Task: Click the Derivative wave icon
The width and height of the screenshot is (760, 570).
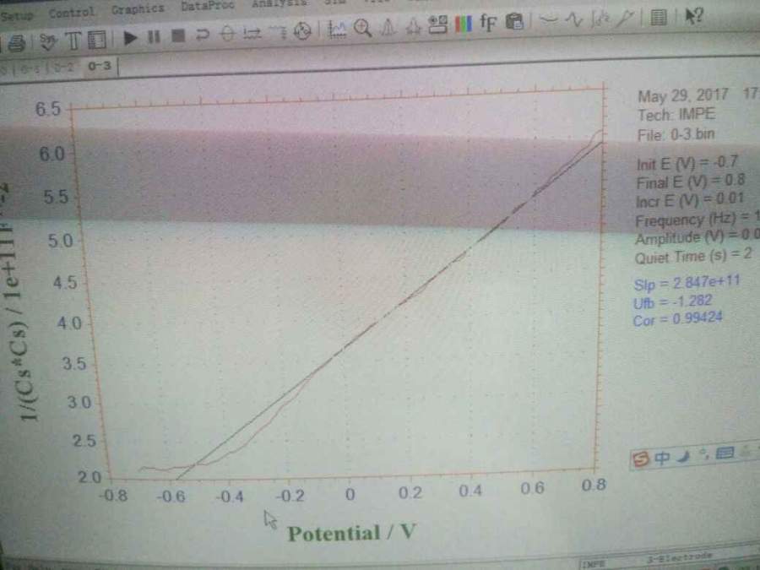Action: pos(574,19)
